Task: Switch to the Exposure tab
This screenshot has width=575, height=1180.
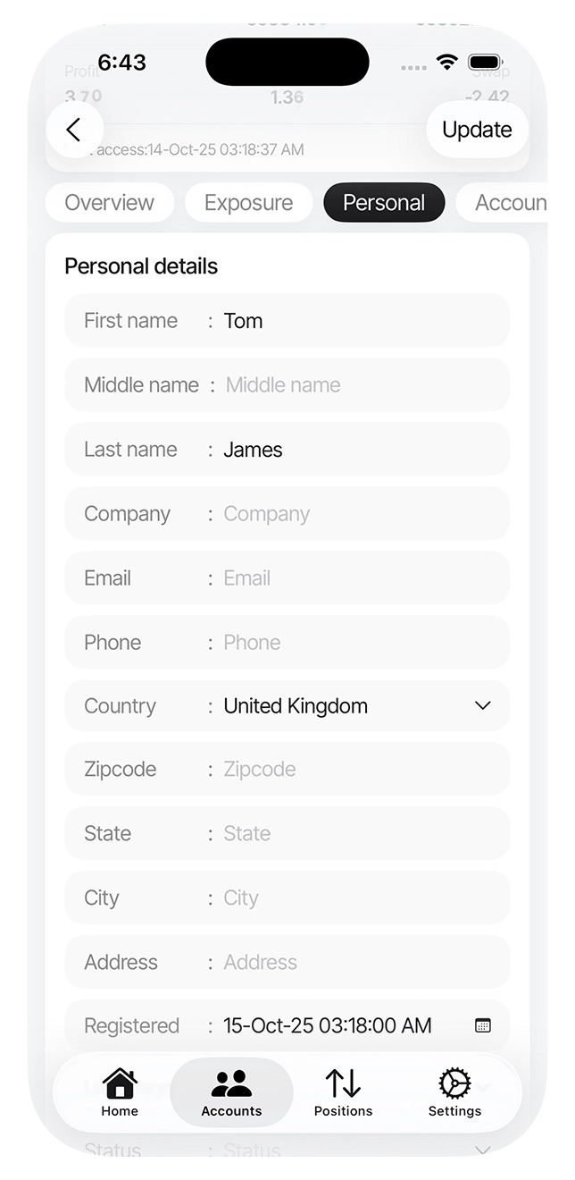Action: (248, 203)
